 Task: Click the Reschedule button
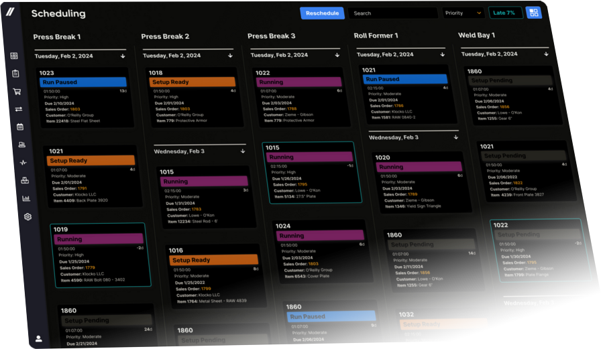(322, 13)
